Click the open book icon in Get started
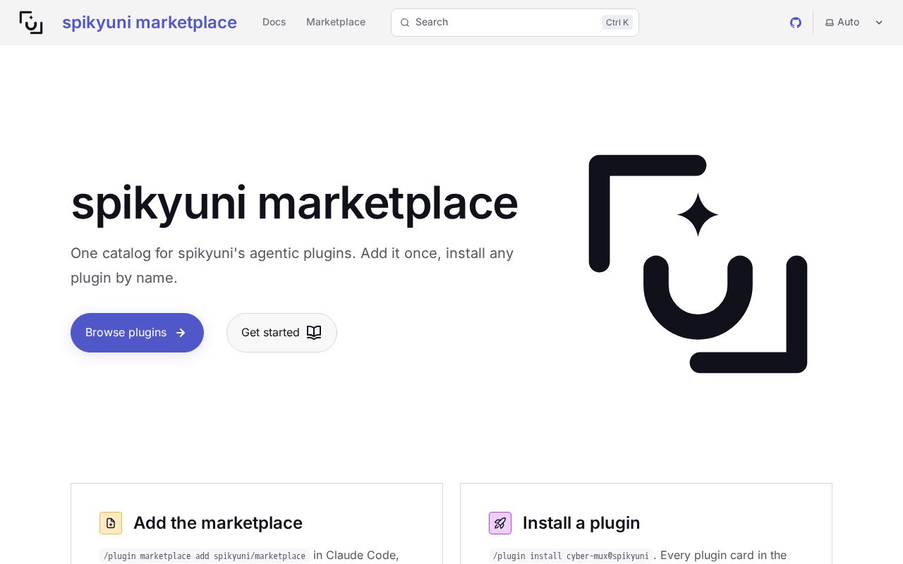 pyautogui.click(x=314, y=333)
